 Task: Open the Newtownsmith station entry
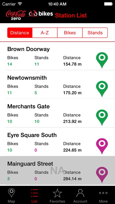coord(58,84)
